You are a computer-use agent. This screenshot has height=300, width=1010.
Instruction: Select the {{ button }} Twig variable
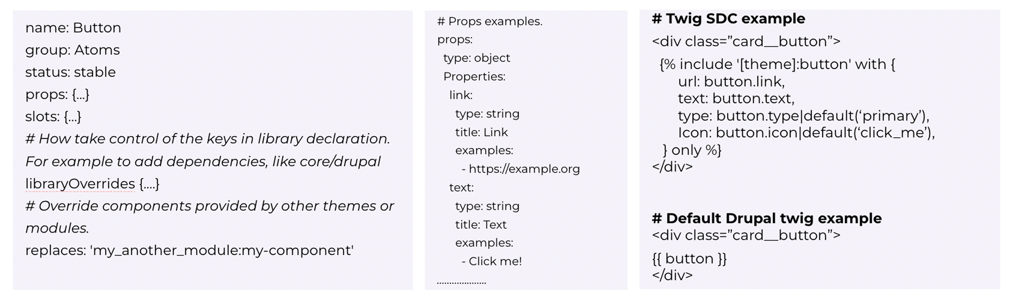[x=689, y=259]
